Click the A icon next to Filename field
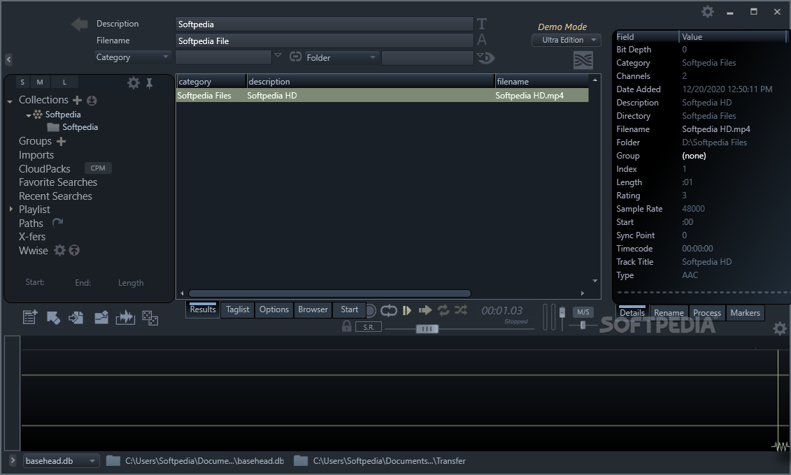This screenshot has width=791, height=475. pyautogui.click(x=482, y=40)
